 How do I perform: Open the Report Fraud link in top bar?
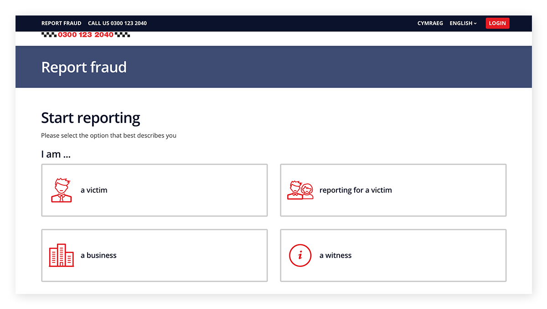click(x=61, y=23)
